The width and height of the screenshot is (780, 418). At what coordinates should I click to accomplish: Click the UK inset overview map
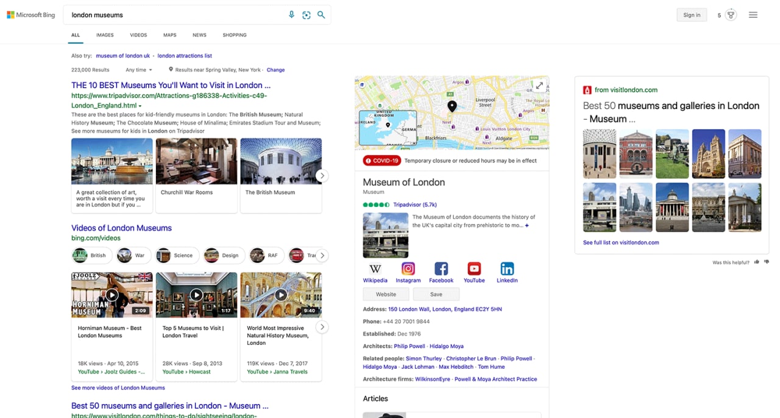tap(388, 128)
